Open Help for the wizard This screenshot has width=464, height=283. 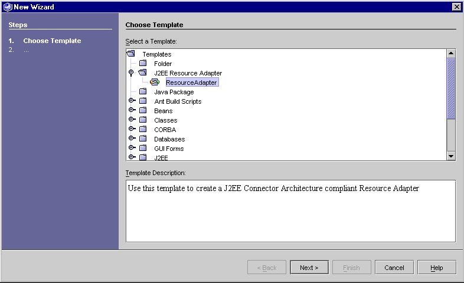coord(437,267)
